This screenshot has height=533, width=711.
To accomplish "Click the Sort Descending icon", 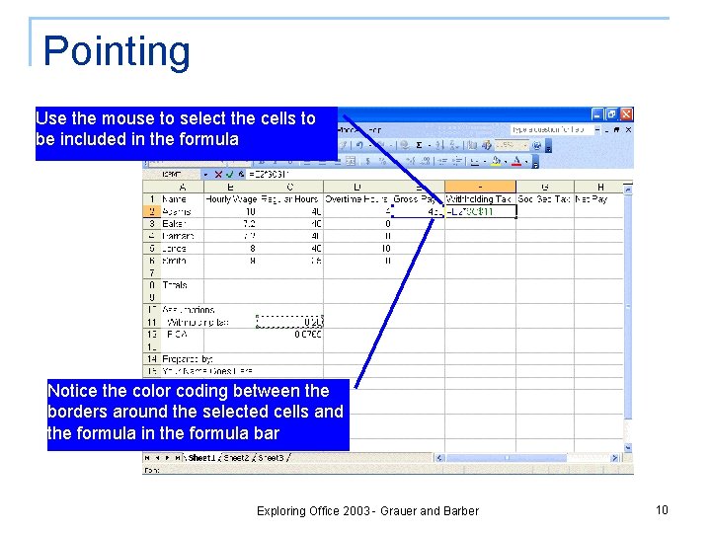I will pyautogui.click(x=452, y=145).
